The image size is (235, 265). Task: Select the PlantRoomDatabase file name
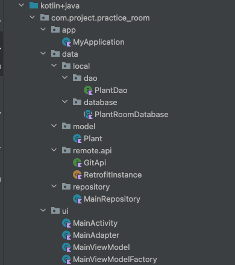click(x=131, y=115)
